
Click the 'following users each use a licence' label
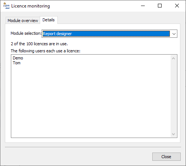pyautogui.click(x=45, y=51)
